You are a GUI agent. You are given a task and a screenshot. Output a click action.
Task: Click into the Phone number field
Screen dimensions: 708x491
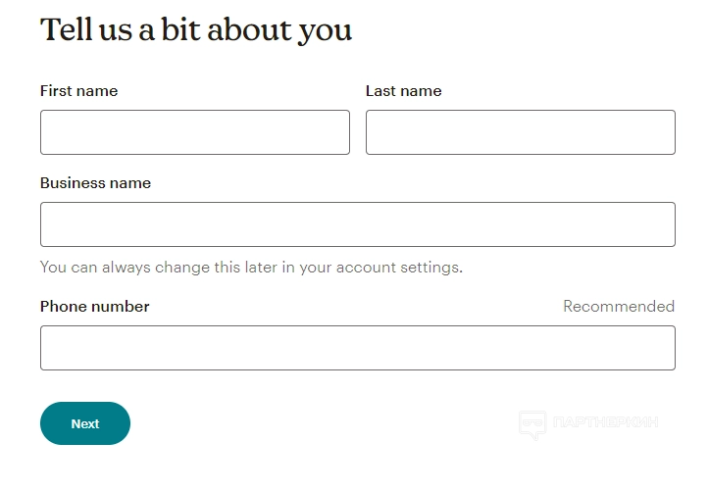[357, 348]
